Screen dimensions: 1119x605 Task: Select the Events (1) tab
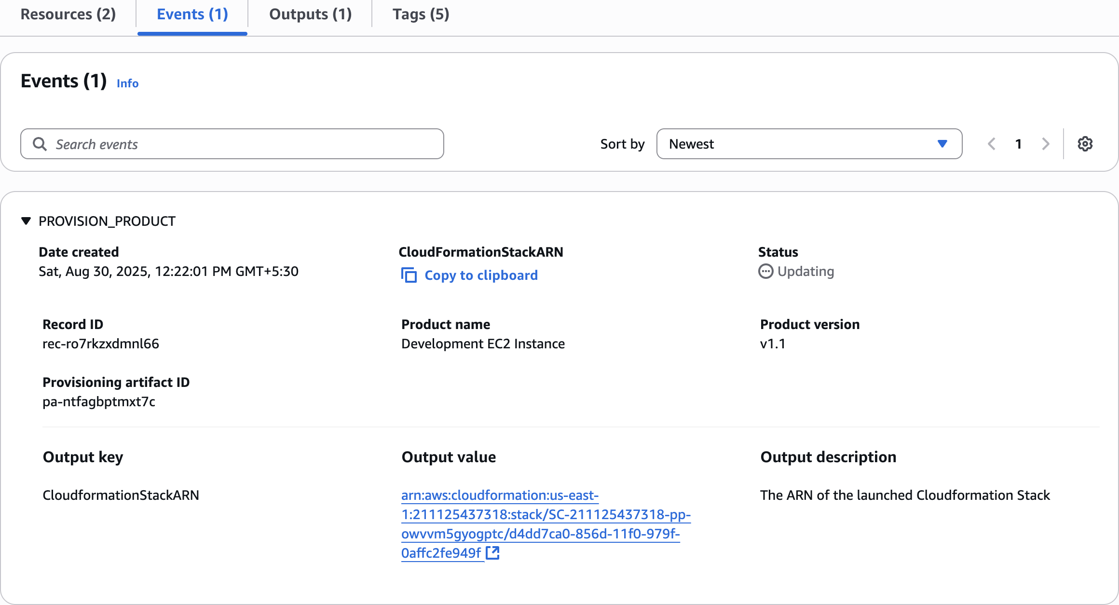(192, 14)
